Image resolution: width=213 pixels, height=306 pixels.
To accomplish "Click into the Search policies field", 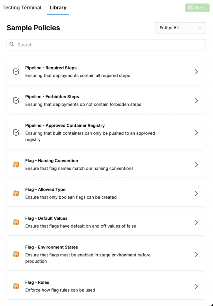I will [110, 45].
